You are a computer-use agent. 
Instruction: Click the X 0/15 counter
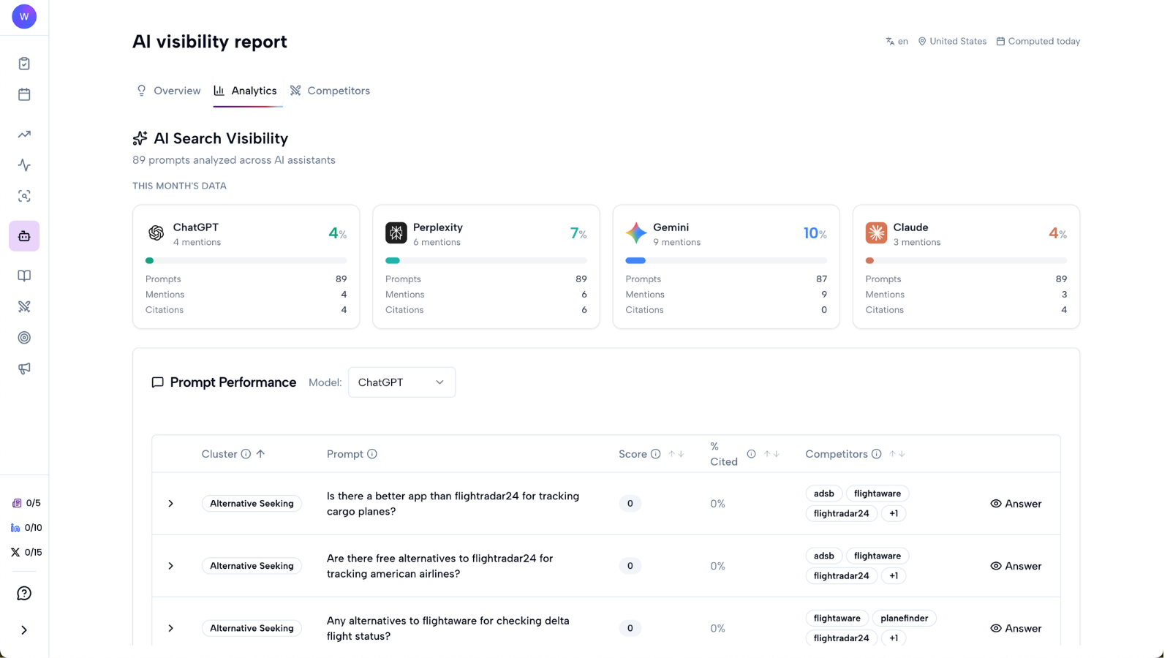(x=26, y=552)
